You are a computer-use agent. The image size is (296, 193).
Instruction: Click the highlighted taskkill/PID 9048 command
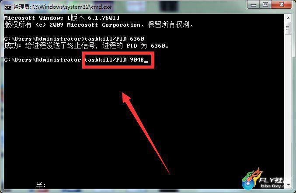point(114,60)
